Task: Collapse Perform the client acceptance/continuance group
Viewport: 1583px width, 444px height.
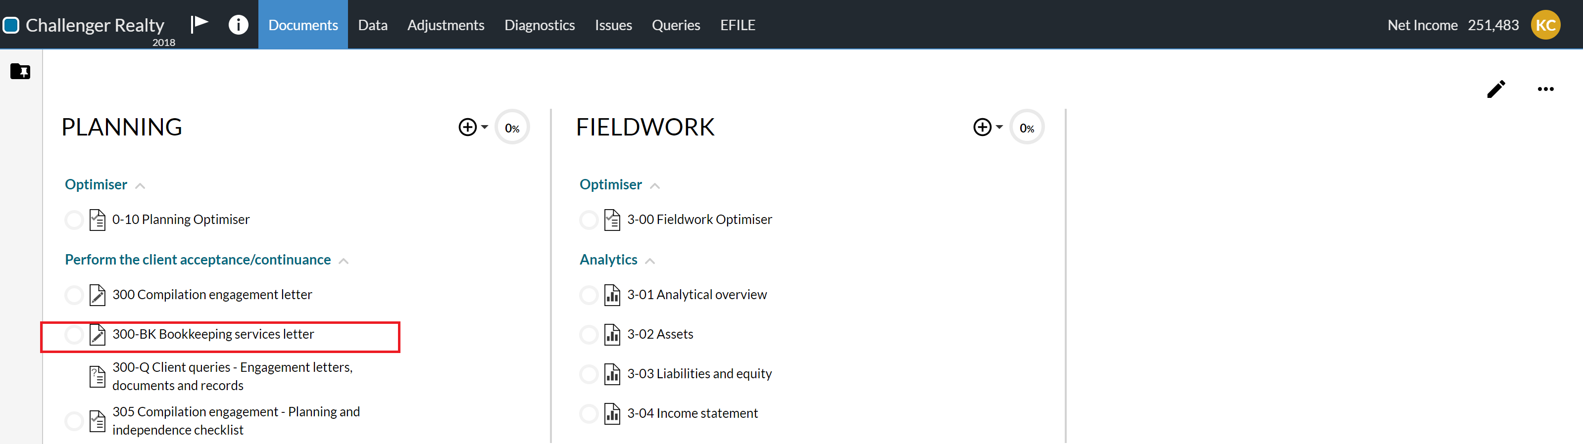Action: [x=344, y=261]
